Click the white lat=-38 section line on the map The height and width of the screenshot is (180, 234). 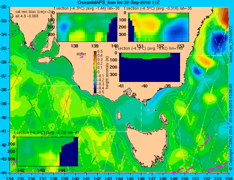tap(60, 86)
